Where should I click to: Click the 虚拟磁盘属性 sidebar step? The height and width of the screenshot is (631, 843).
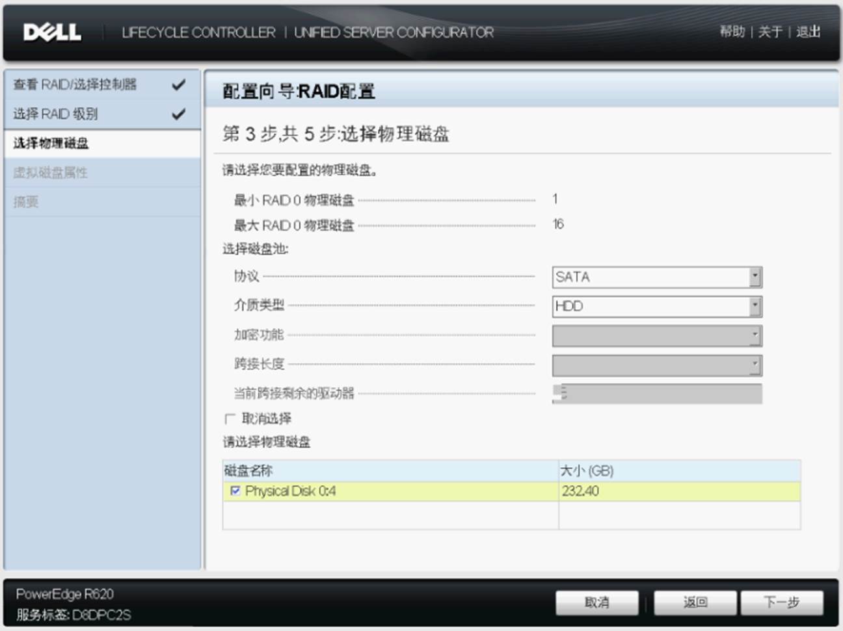point(50,173)
